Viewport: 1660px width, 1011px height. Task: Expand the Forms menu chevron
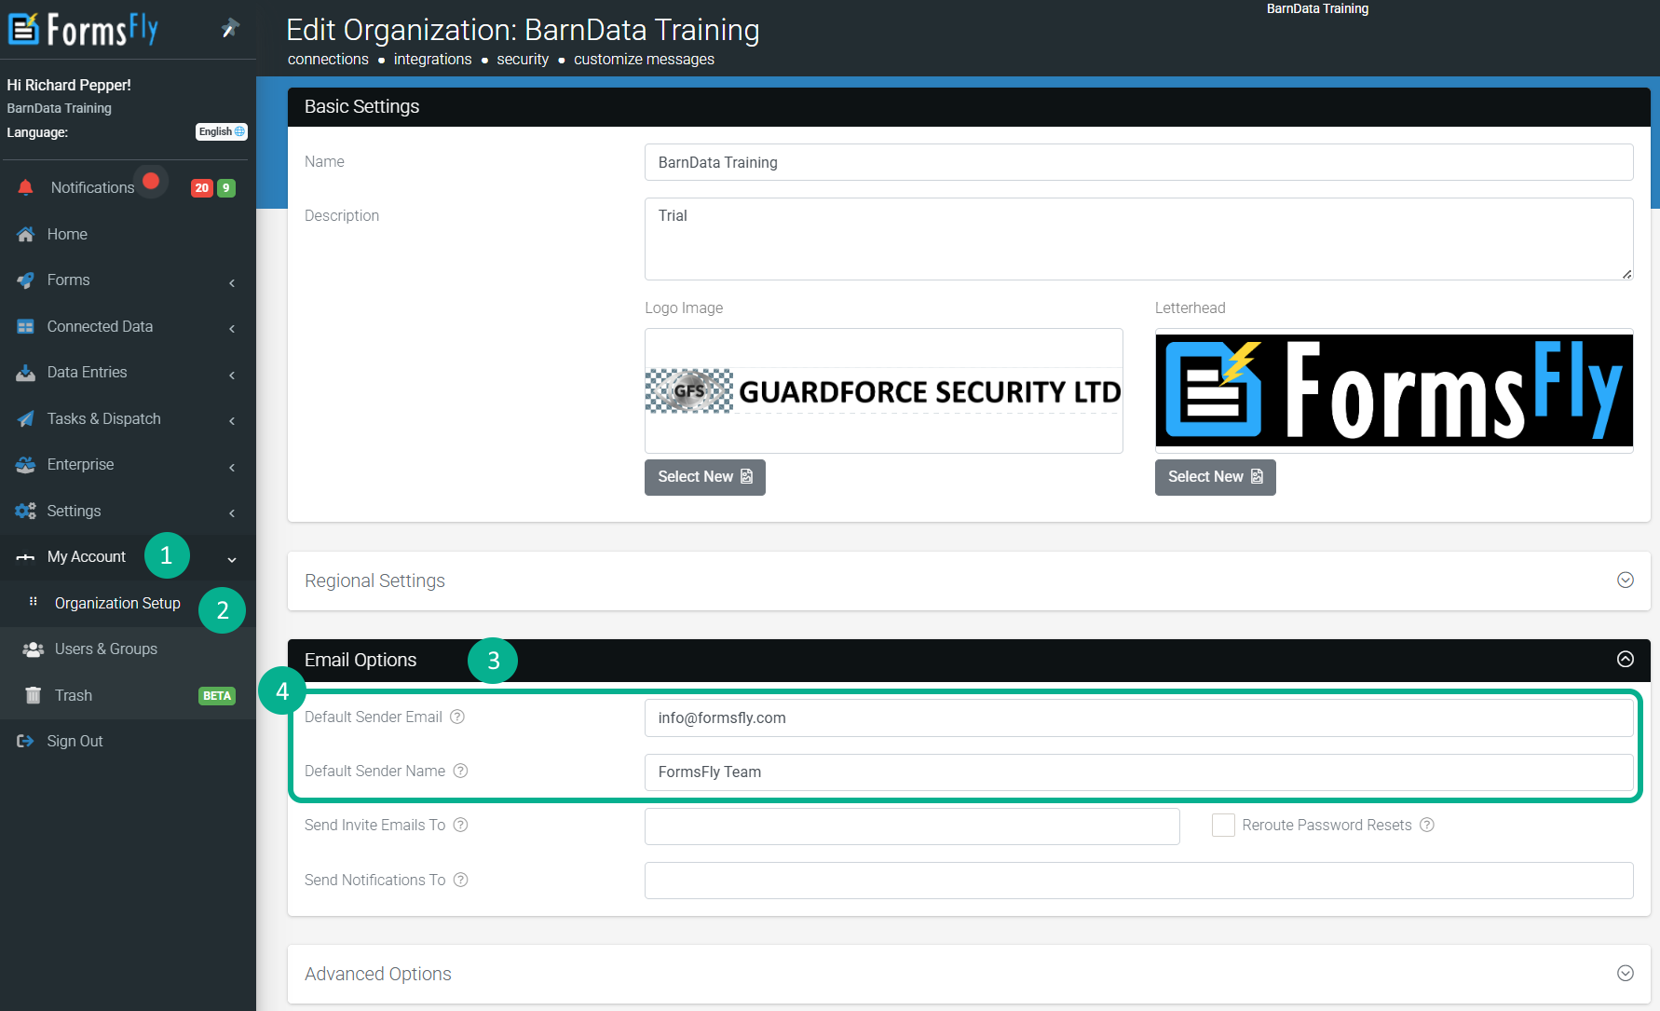pyautogui.click(x=232, y=282)
